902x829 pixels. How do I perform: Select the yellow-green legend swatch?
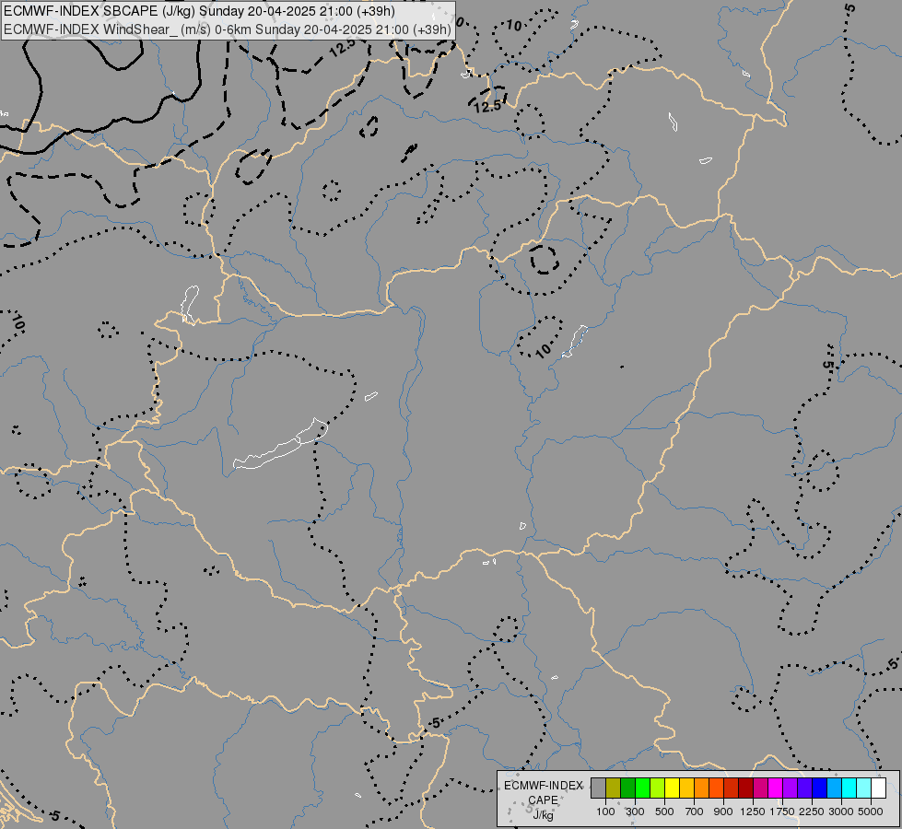[x=657, y=788]
